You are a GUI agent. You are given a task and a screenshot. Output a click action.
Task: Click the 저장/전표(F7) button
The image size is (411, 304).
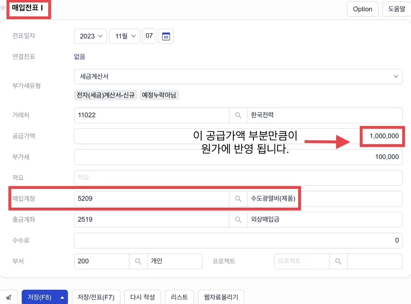tap(96, 297)
